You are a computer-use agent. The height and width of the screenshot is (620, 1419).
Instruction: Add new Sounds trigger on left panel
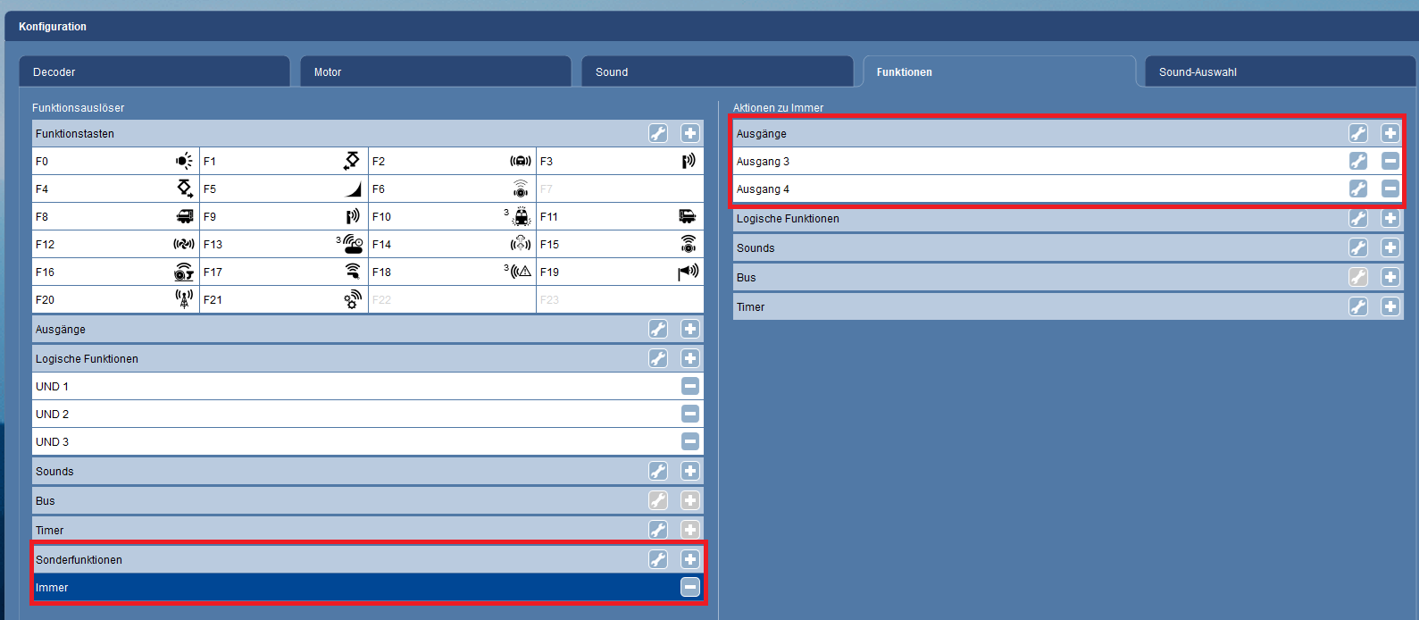690,472
